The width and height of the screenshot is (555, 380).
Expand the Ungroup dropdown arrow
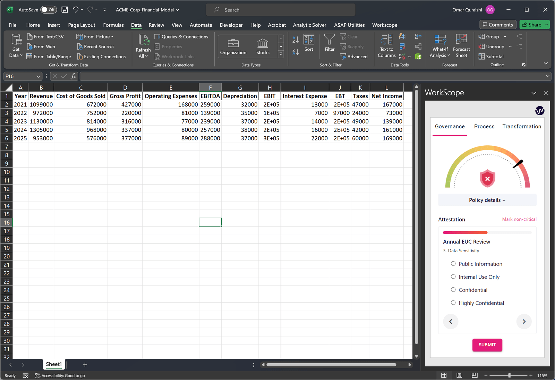510,47
